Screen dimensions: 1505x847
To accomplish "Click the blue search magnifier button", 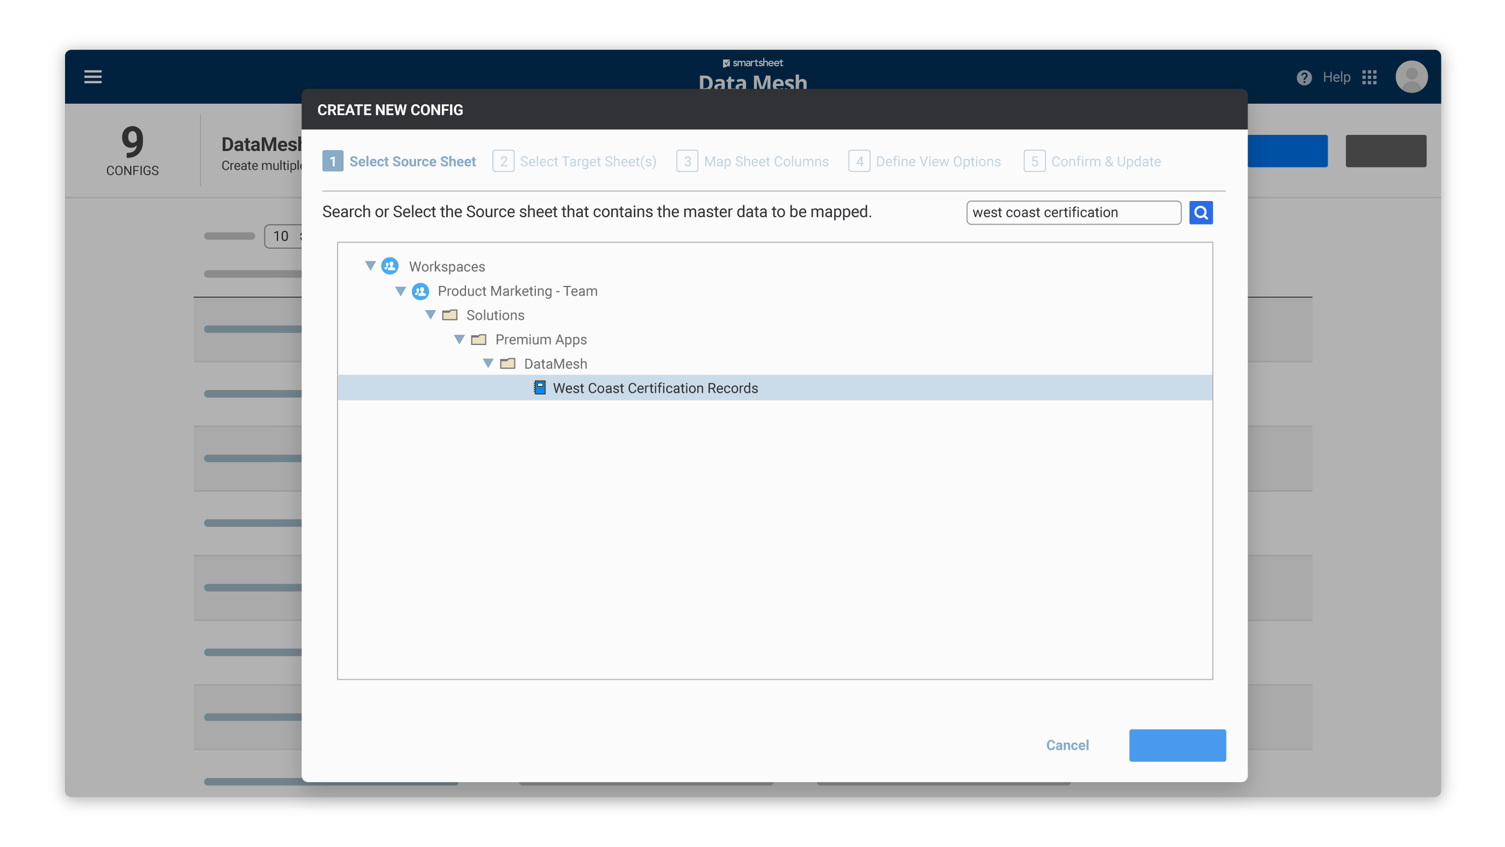I will [x=1200, y=213].
